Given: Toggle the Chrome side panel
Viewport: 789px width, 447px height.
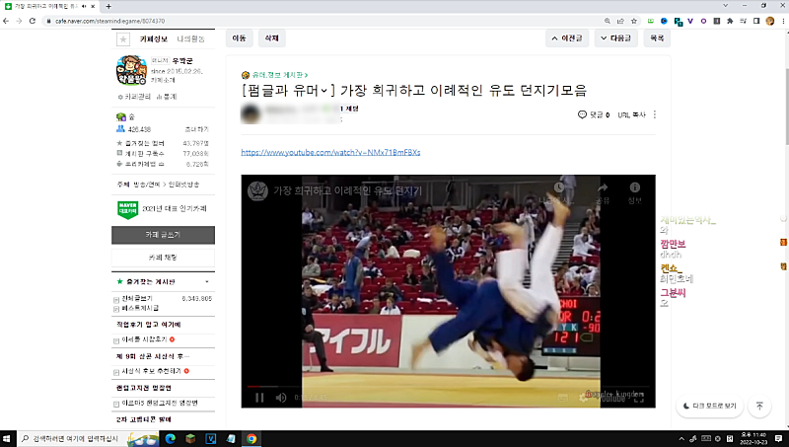Looking at the screenshot, I should coord(756,21).
